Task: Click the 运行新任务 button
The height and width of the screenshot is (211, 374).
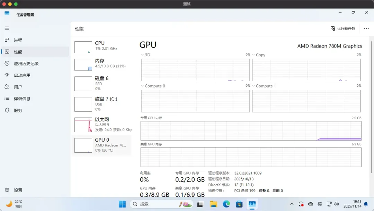Action: point(342,28)
